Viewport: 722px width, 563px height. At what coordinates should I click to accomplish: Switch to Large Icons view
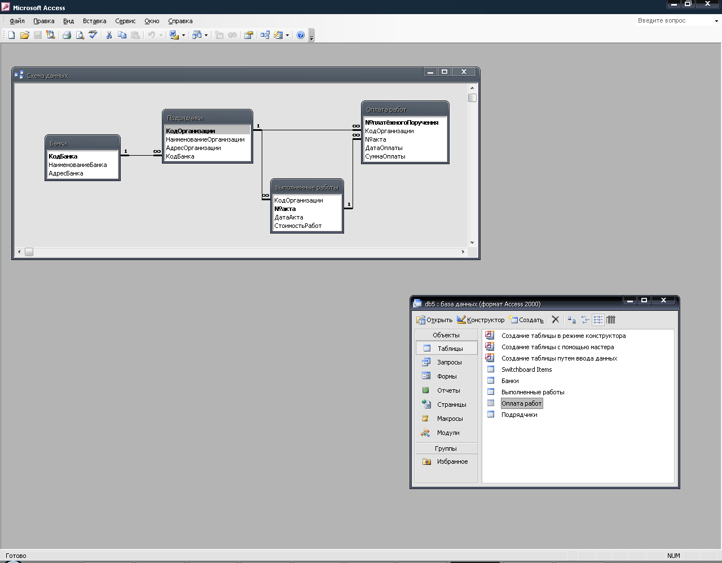(x=572, y=319)
